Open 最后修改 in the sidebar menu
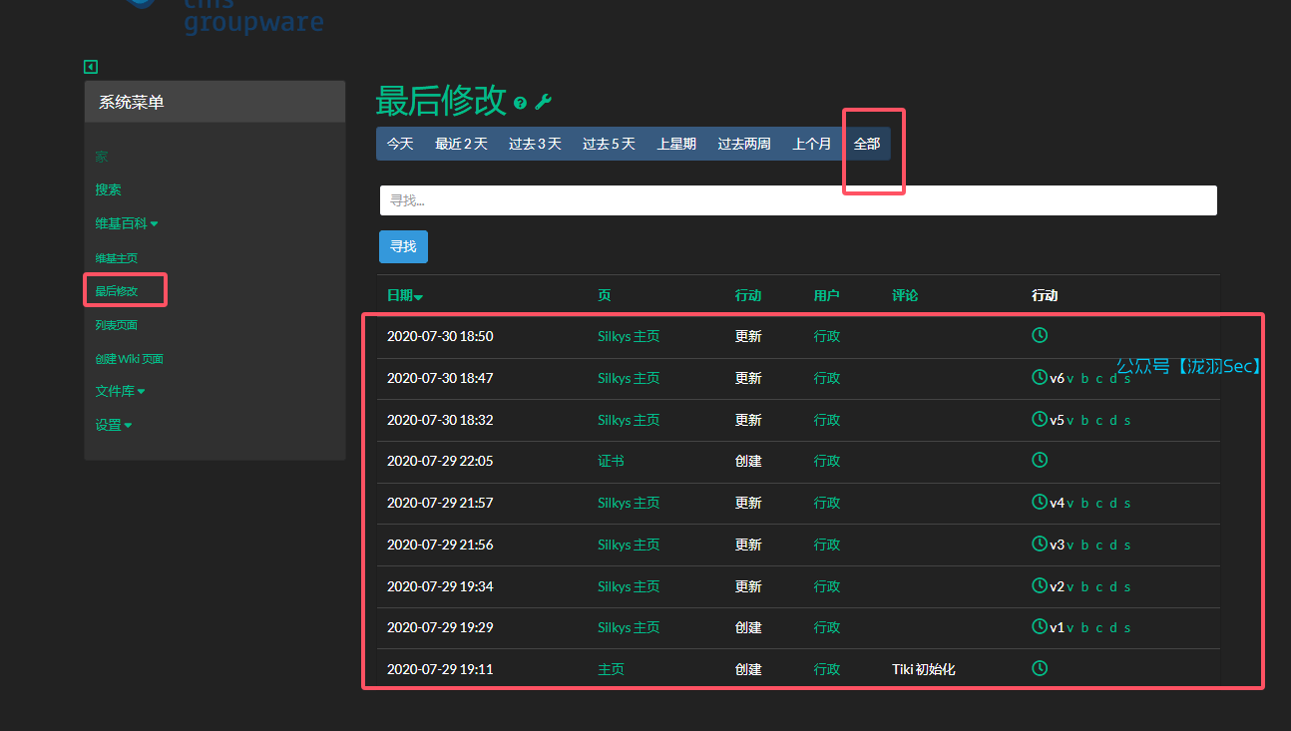 point(117,291)
